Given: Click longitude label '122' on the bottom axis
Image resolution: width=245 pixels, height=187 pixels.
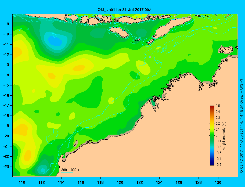Looking at the screenshot, I should 140,182.
